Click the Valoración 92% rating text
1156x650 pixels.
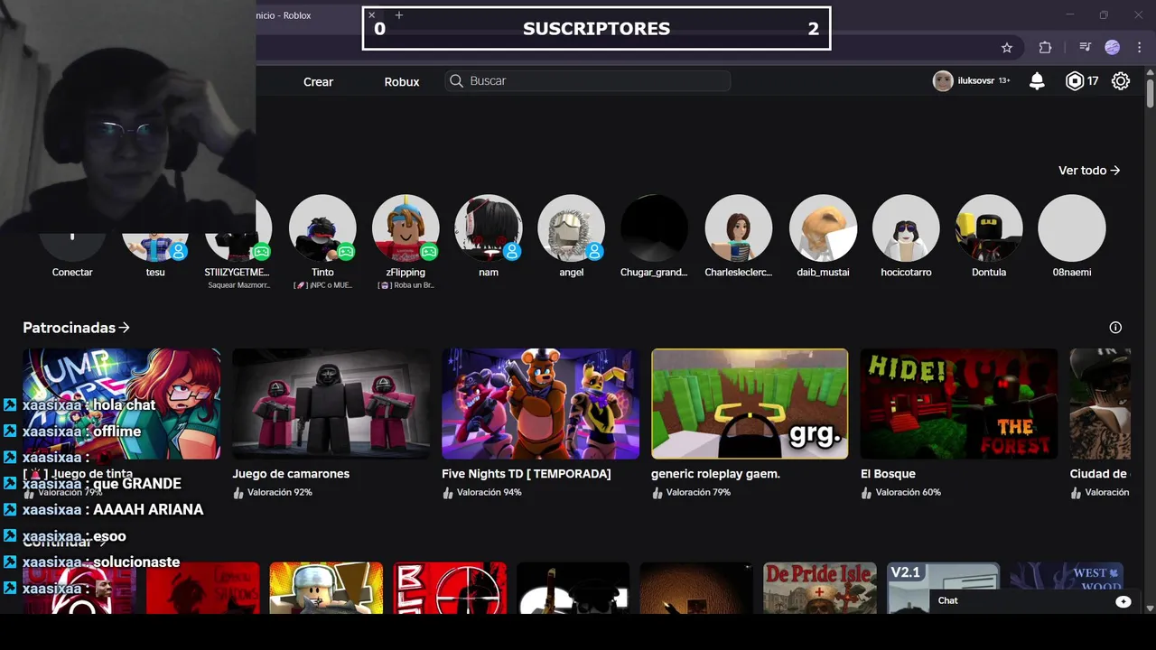(279, 493)
